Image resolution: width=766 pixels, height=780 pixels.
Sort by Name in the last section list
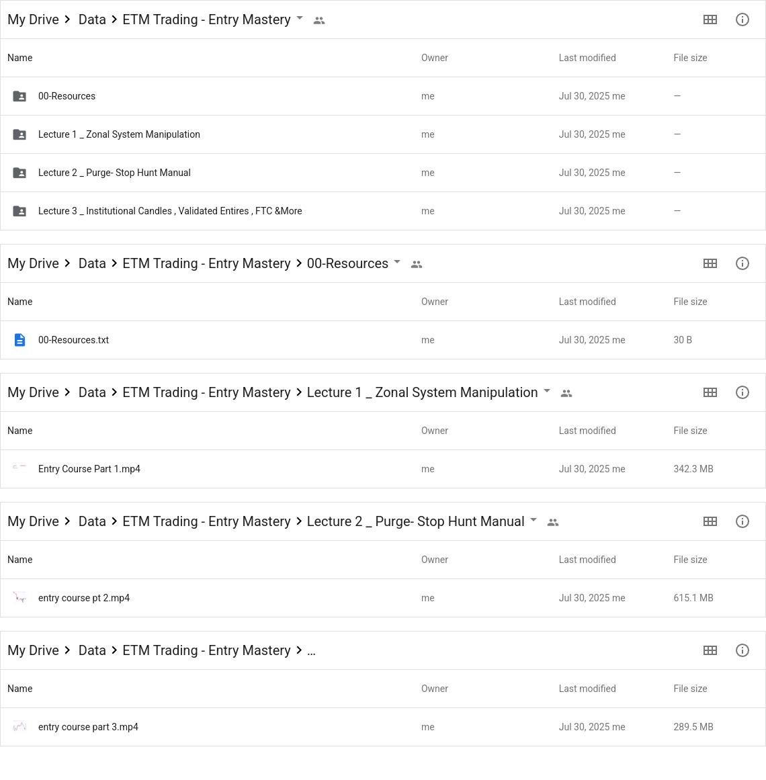click(20, 689)
